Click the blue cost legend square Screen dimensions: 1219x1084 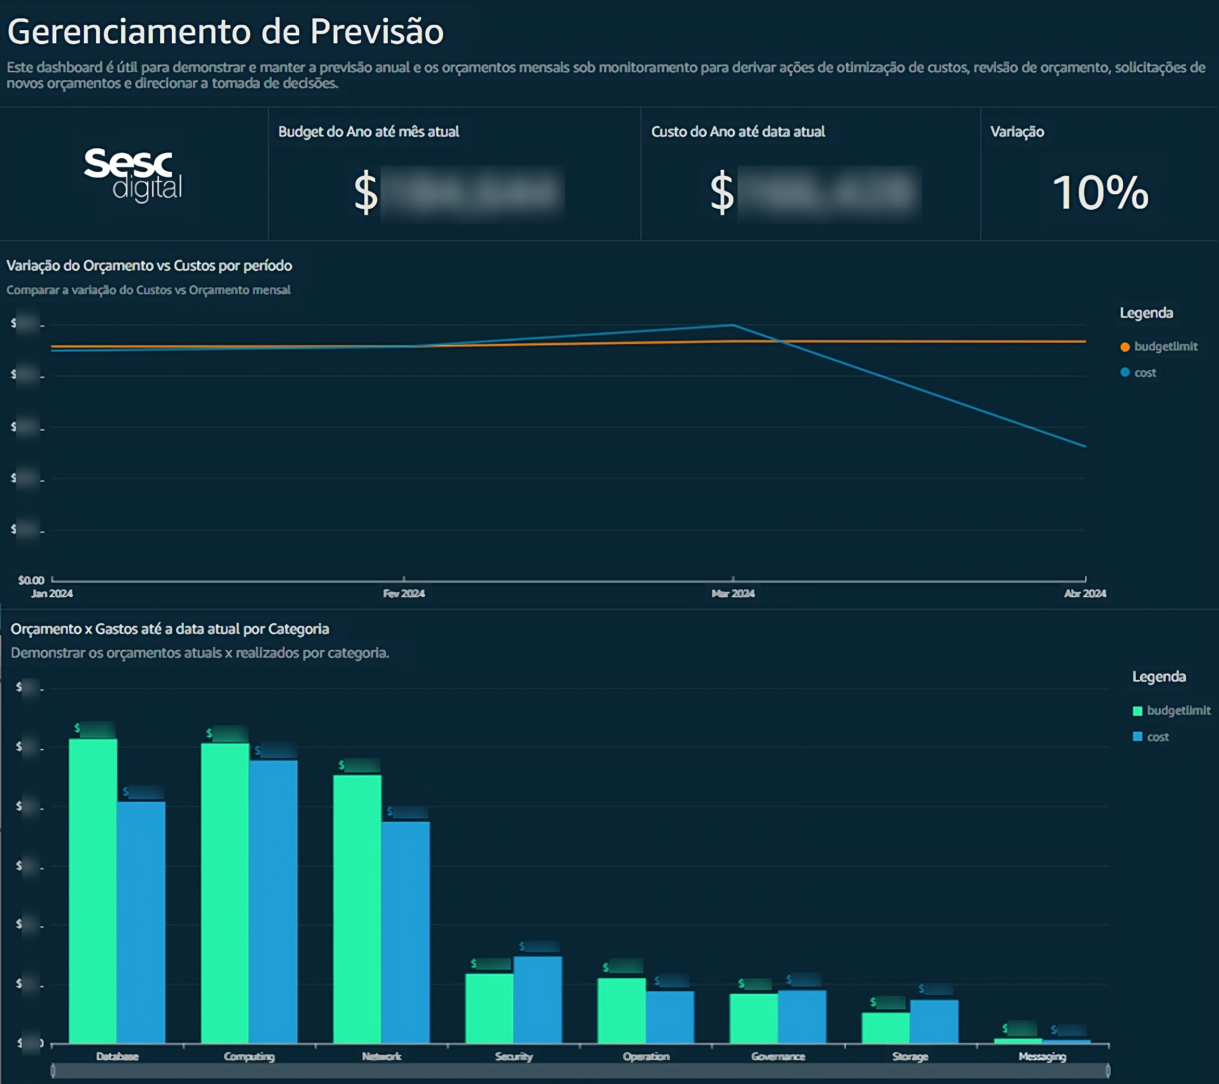click(x=1137, y=737)
